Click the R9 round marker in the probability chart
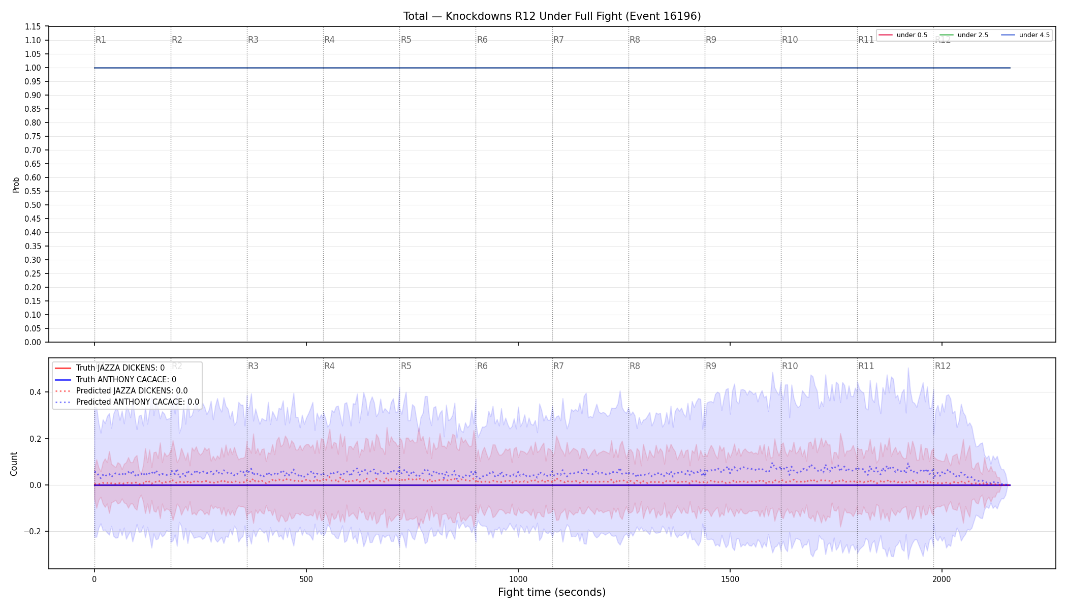1067x610 pixels. coord(711,40)
